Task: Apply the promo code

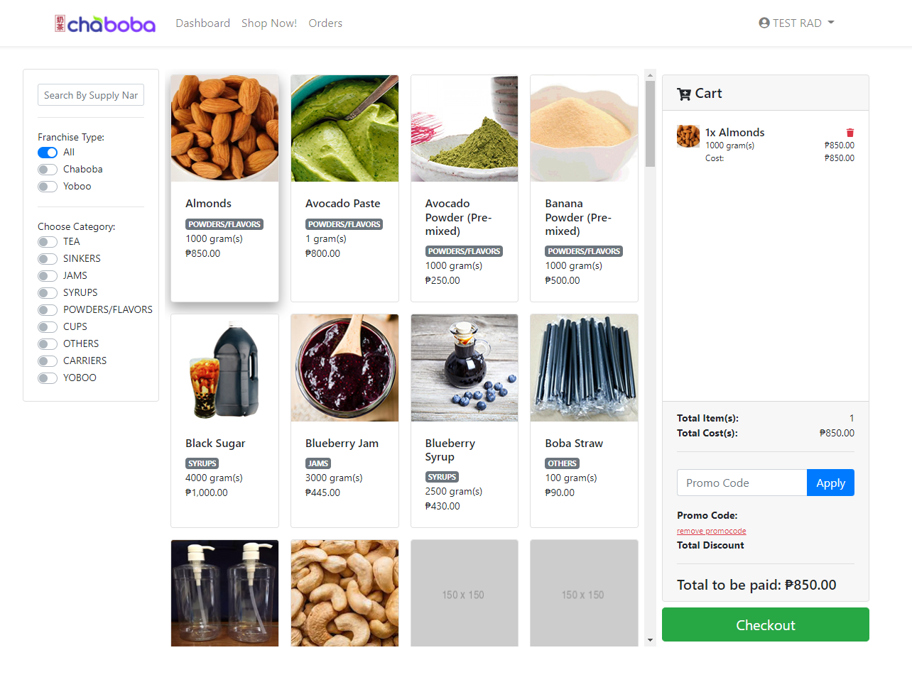Action: click(830, 483)
